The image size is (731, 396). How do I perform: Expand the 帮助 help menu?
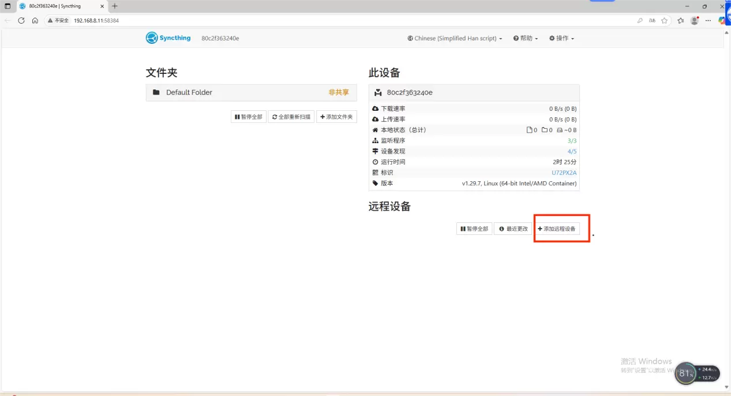coord(525,38)
